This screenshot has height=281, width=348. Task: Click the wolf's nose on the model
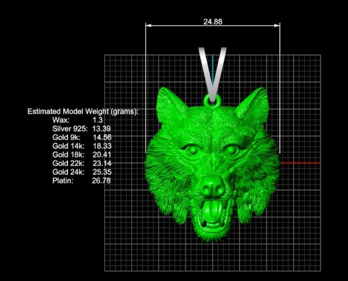[x=213, y=187]
